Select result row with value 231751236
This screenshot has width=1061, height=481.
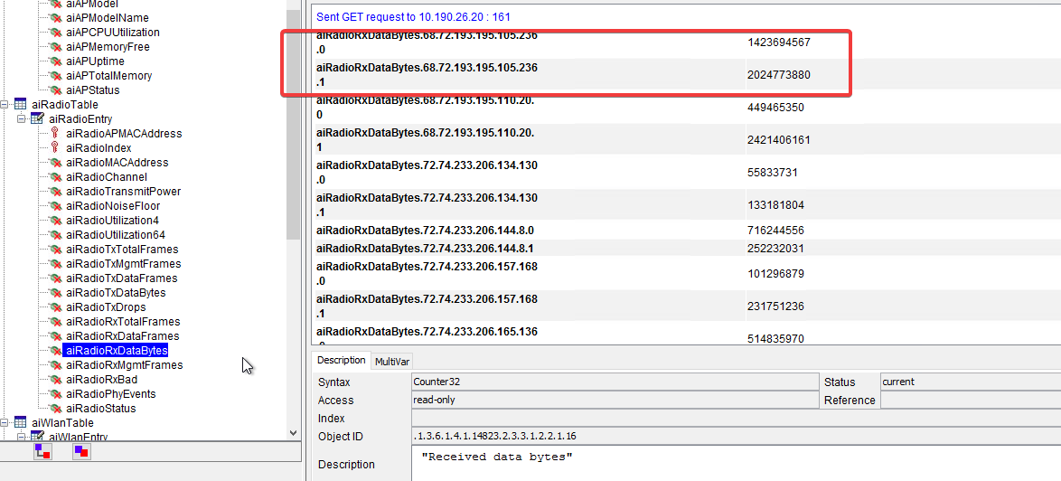click(x=688, y=306)
